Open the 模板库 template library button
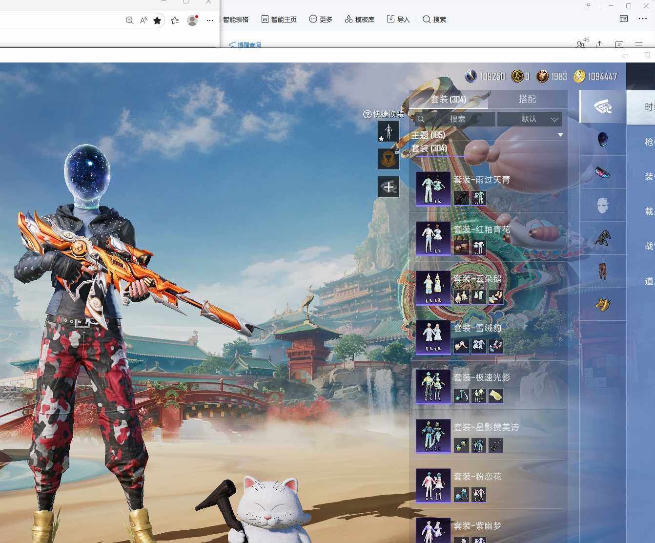The width and height of the screenshot is (655, 543). [360, 20]
